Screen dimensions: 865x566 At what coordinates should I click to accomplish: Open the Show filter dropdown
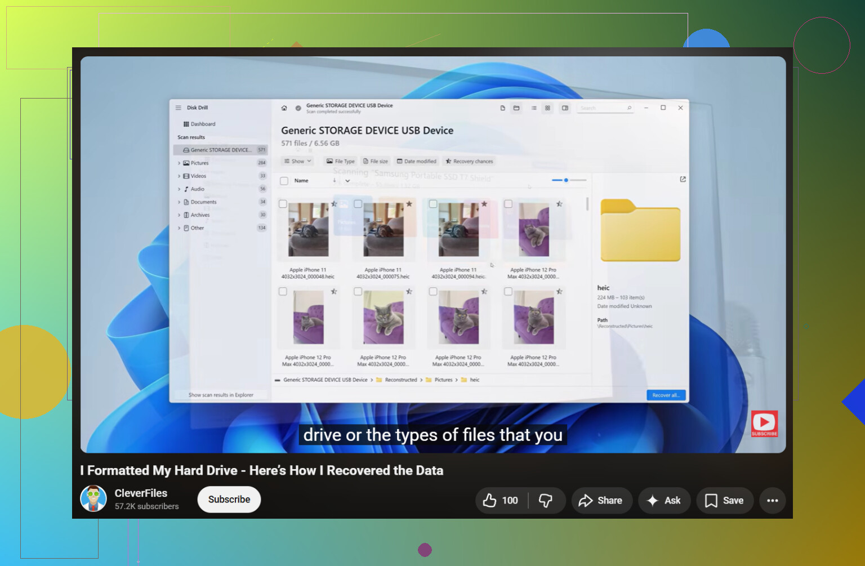pyautogui.click(x=297, y=162)
